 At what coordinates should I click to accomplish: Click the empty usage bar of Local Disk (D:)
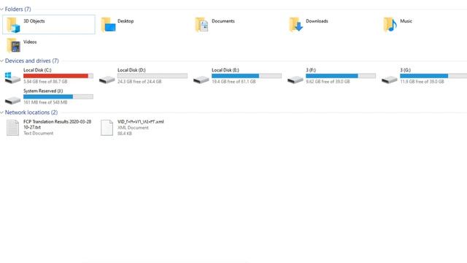(153, 76)
